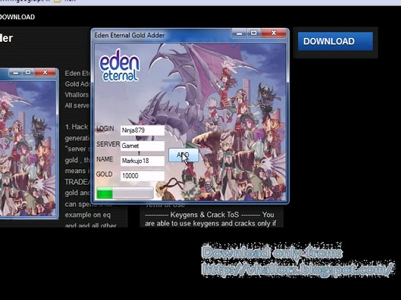Click the green progress bar in Gold Adder

click(x=125, y=193)
